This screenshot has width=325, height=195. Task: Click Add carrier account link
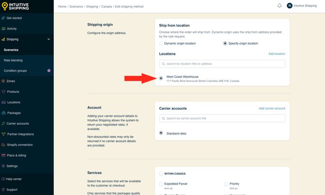[272, 108]
